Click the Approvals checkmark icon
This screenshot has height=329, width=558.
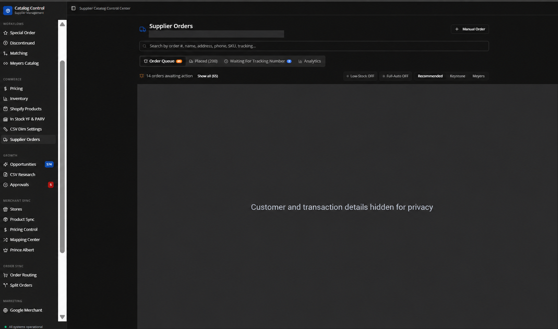5,185
